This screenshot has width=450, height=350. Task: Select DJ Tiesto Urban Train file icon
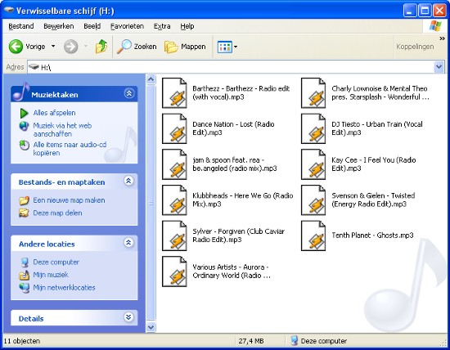313,128
